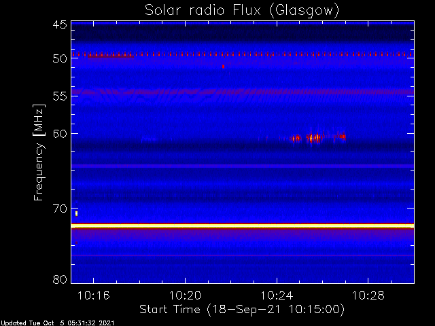Click the 10:20 time tick label
Screen dimensions: 435x326
tap(185, 296)
